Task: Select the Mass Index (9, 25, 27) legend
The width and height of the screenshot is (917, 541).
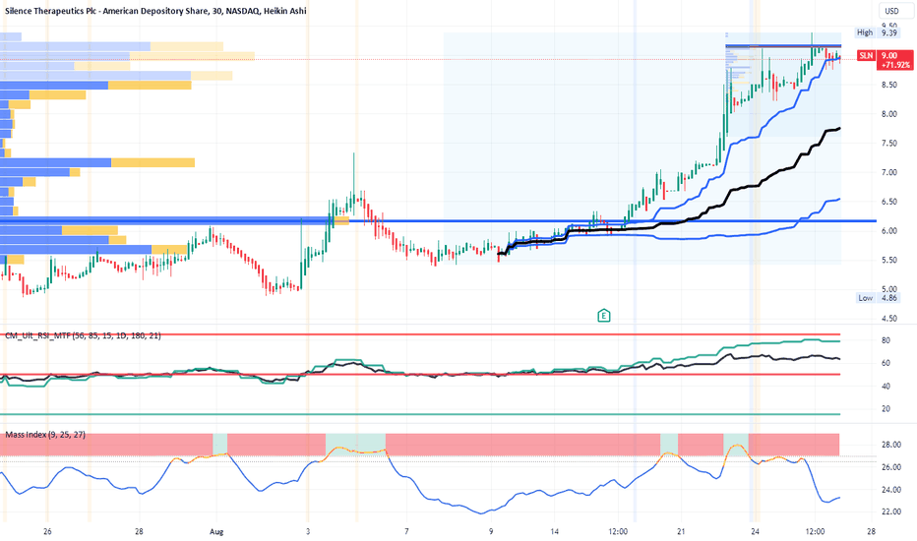Action: tap(45, 435)
